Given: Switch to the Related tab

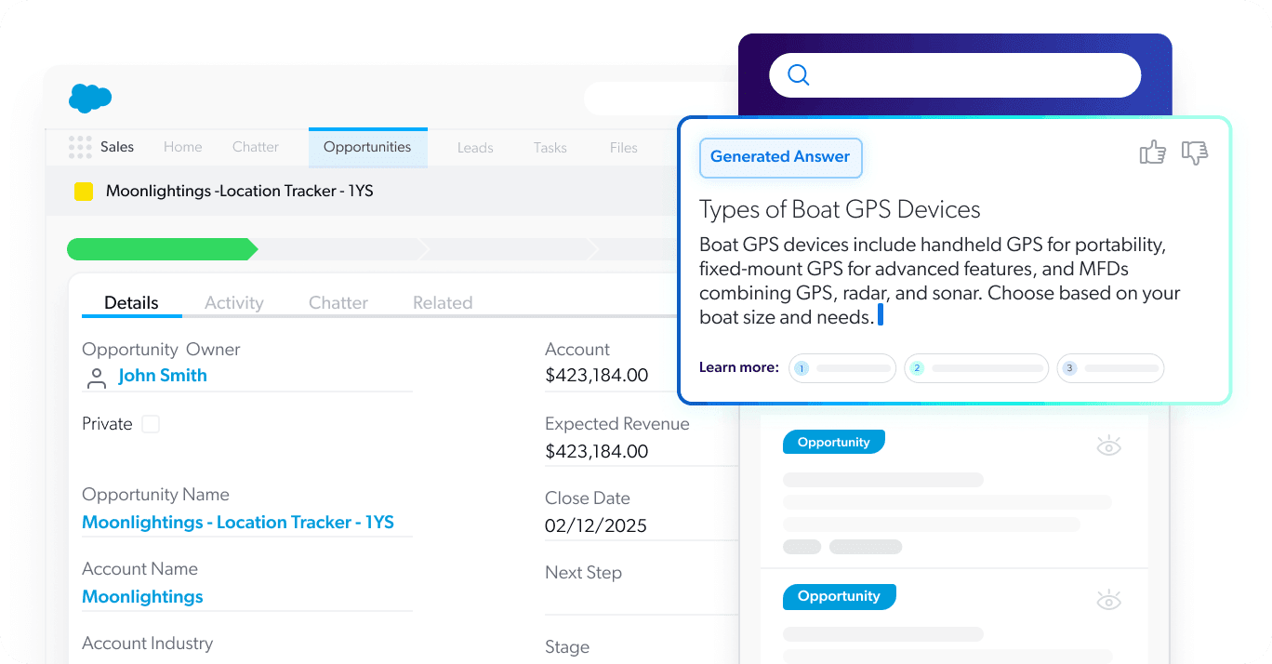Looking at the screenshot, I should pos(443,302).
